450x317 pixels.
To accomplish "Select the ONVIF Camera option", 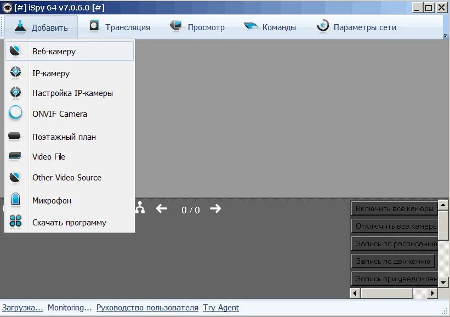I will tap(15, 113).
